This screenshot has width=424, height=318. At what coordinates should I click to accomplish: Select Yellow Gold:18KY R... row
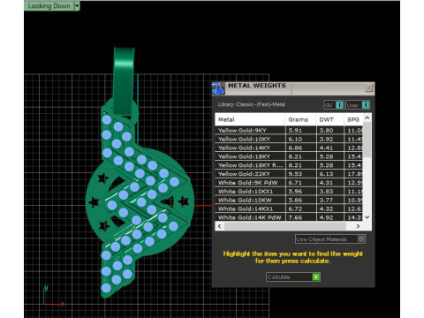[289, 165]
